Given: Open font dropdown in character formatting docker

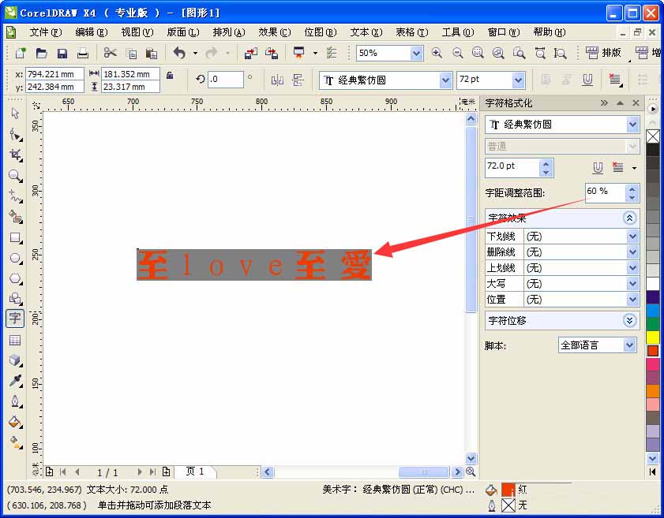Looking at the screenshot, I should tap(632, 125).
